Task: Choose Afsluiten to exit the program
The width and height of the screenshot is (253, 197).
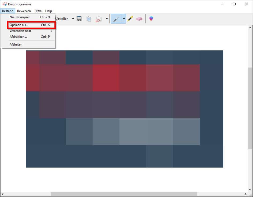Action: (x=16, y=44)
